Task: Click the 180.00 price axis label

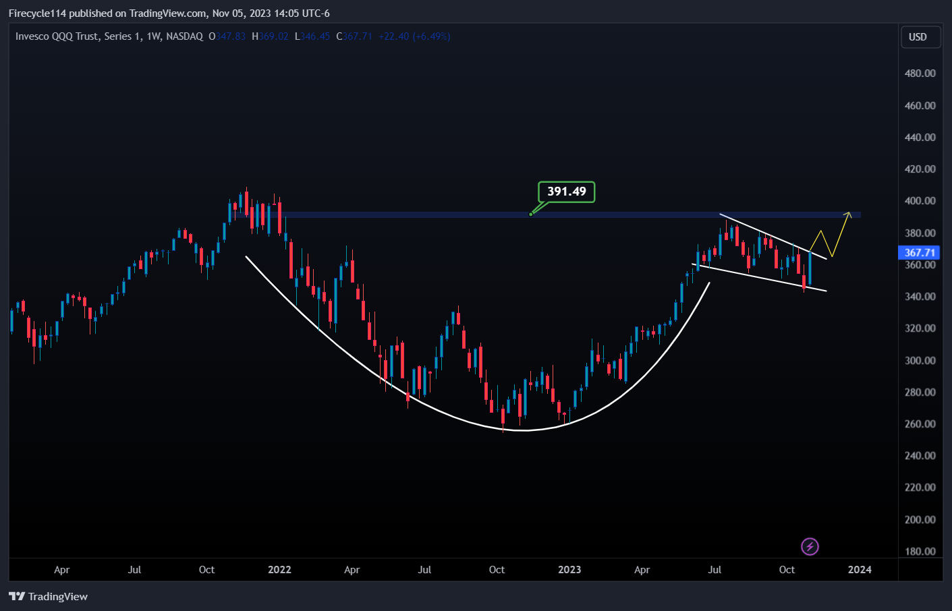Action: tap(920, 551)
